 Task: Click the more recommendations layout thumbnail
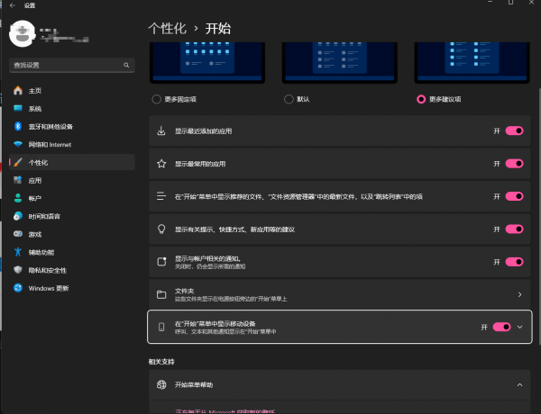(472, 63)
